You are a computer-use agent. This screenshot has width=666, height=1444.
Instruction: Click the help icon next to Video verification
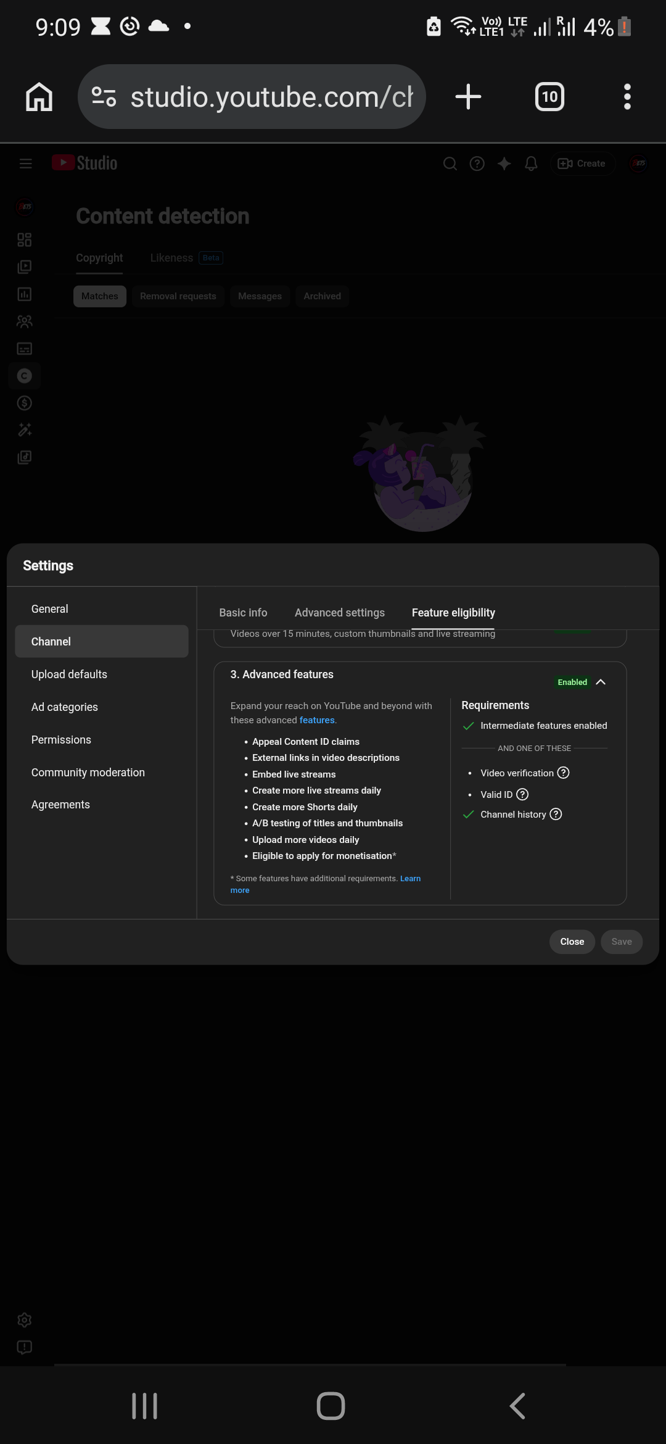563,773
